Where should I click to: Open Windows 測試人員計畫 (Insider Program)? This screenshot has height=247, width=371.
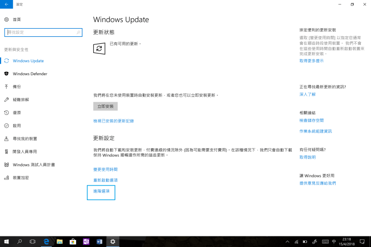coord(34,165)
